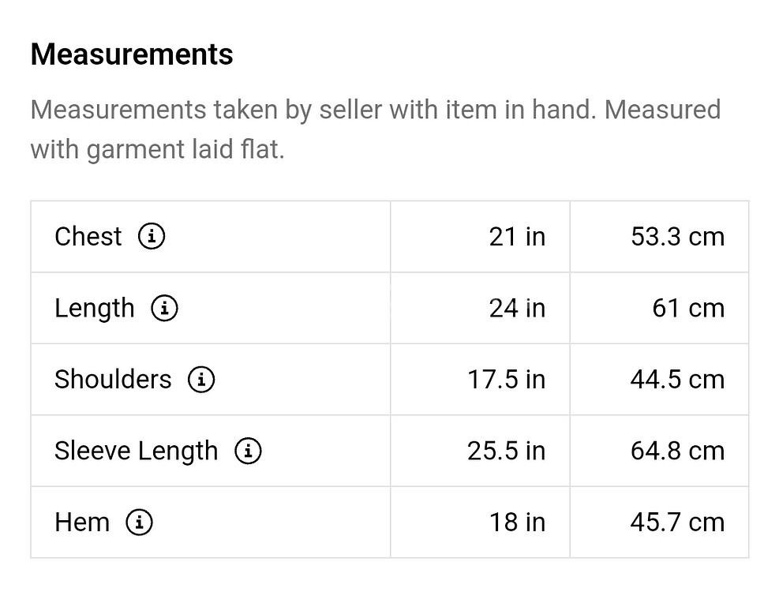Click the 21 in chest value
Viewport: 779px width, 592px height.
click(517, 236)
